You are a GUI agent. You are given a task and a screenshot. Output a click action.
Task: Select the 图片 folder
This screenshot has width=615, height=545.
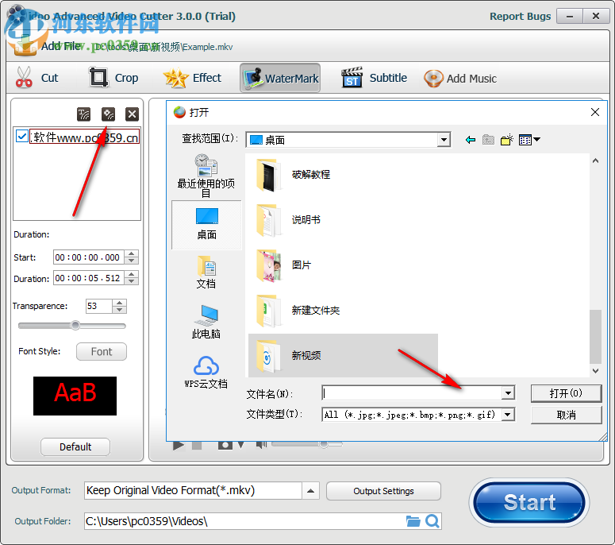pyautogui.click(x=284, y=265)
